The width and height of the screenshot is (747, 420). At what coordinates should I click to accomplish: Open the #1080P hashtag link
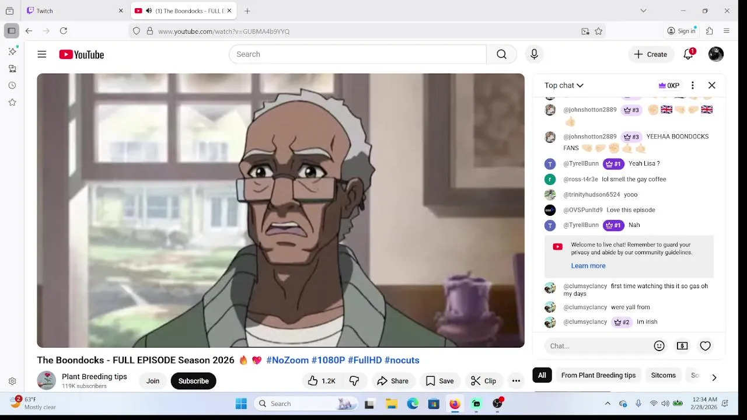pyautogui.click(x=328, y=360)
